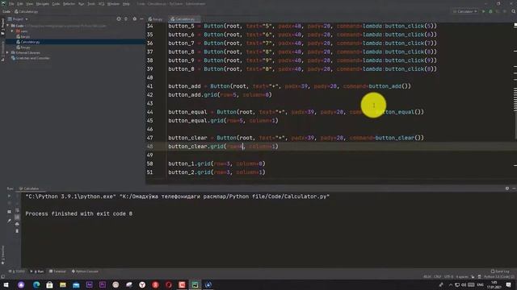Open the Code menu
Image resolution: width=517 pixels, height=290 pixels.
click(x=56, y=4)
